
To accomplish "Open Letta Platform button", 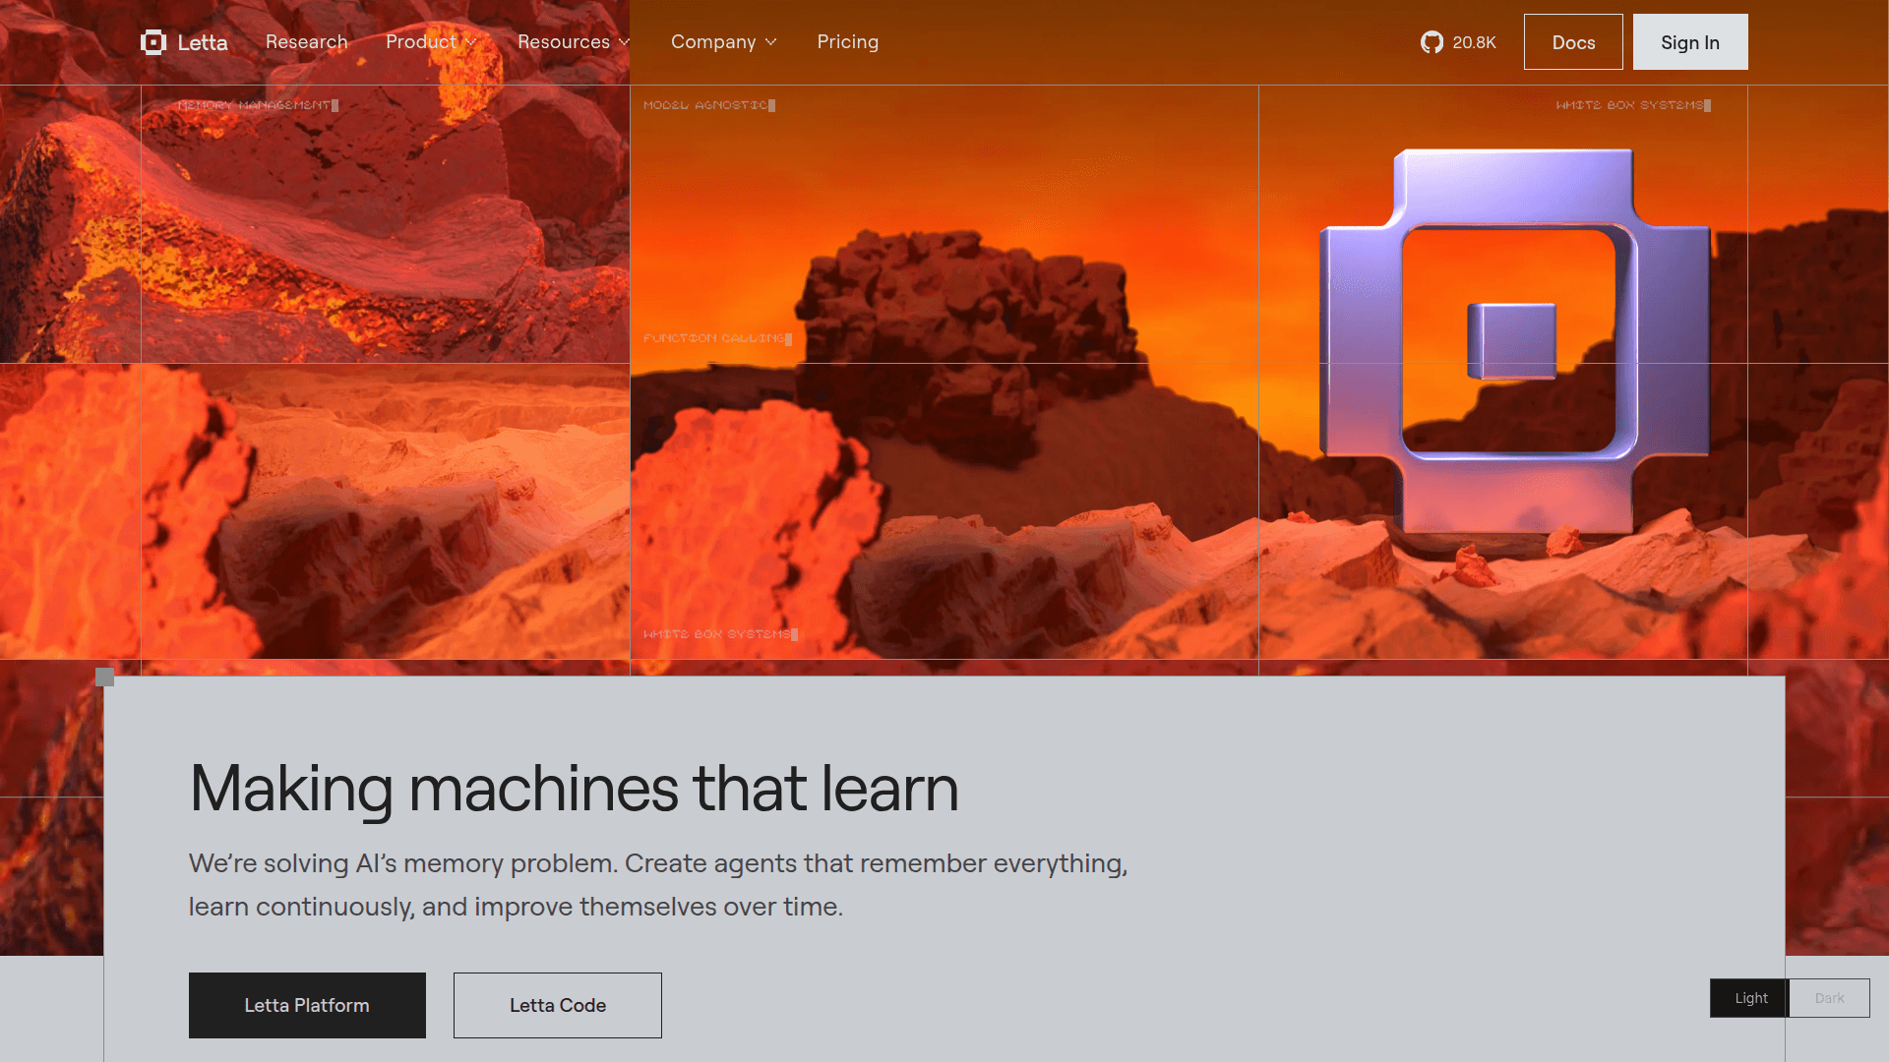I will tap(307, 1005).
